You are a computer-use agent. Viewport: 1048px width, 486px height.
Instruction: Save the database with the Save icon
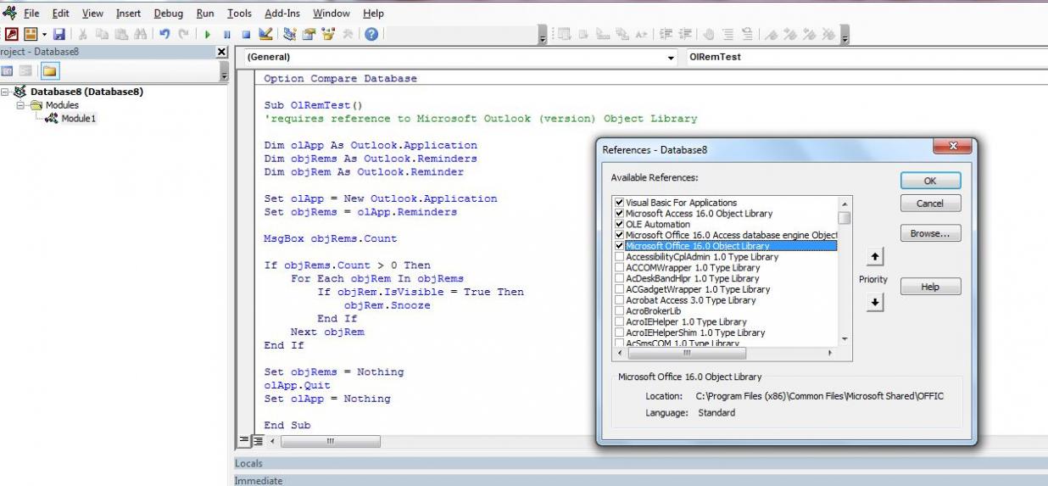pos(59,34)
